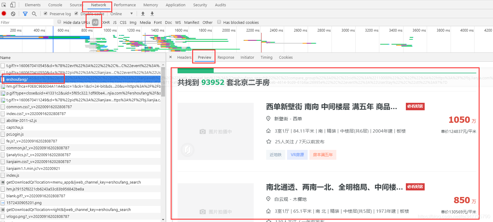The height and width of the screenshot is (222, 493).
Task: Select the captcha.js request
Action: pos(80,127)
